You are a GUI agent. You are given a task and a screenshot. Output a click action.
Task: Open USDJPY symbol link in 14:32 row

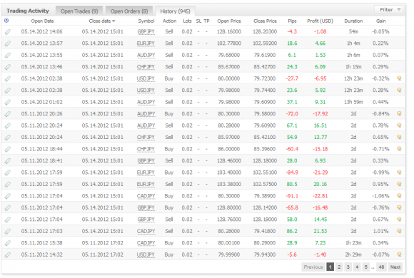146,254
